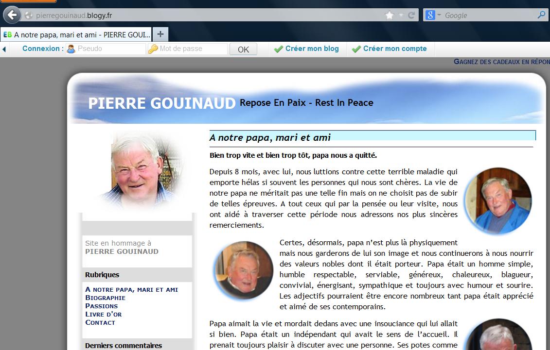Click the 'Repose En Paix - Rest In Peace' subtitle

pyautogui.click(x=306, y=102)
